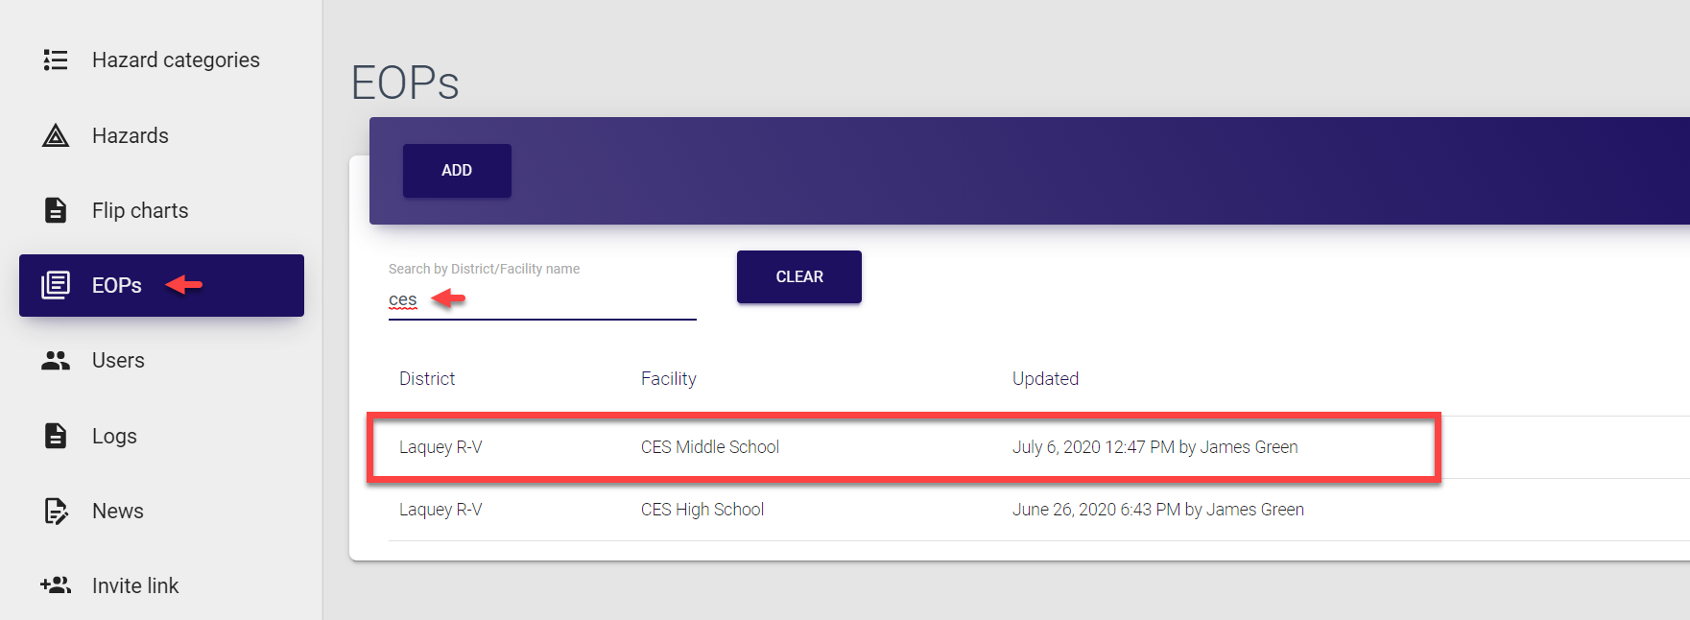Go to the Flip charts section
This screenshot has height=620, width=1690.
140,211
